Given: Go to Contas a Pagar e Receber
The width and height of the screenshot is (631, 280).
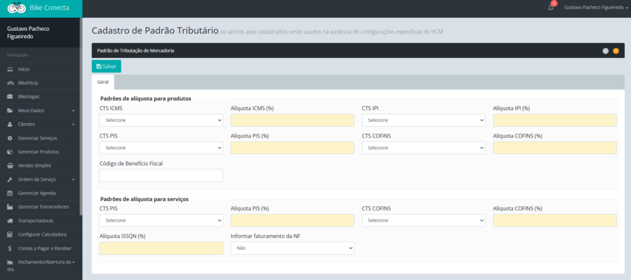Looking at the screenshot, I should (x=44, y=248).
